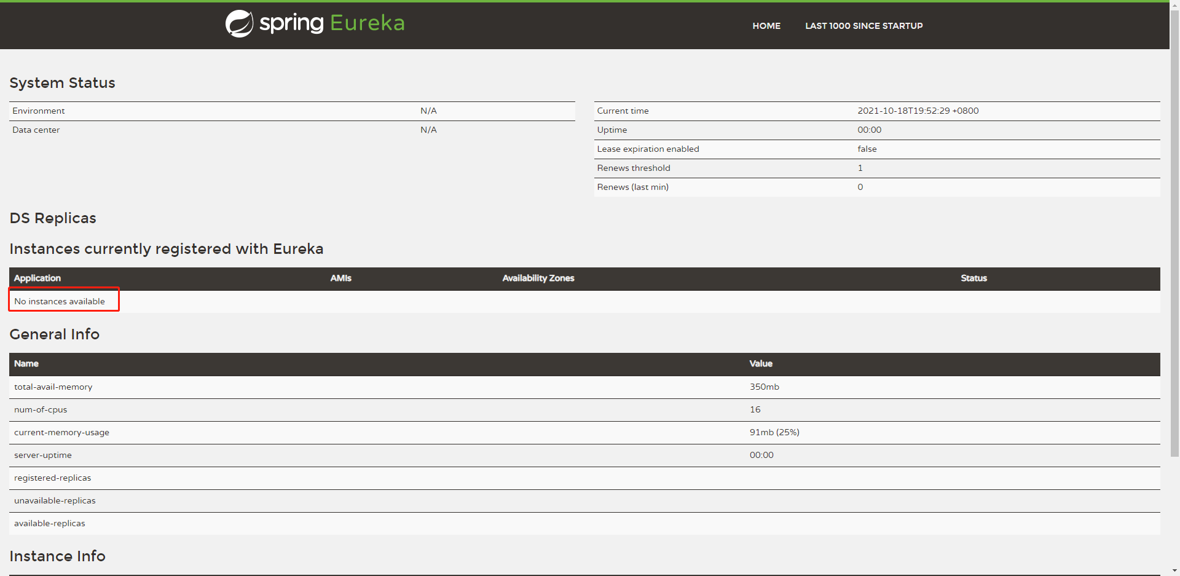Click the "System Status" heading
This screenshot has width=1180, height=576.
(62, 83)
